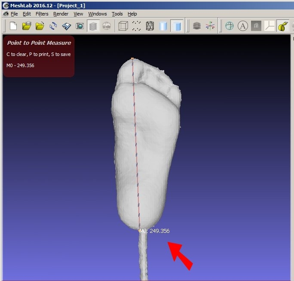Toggle Points rendering mode

(136, 26)
